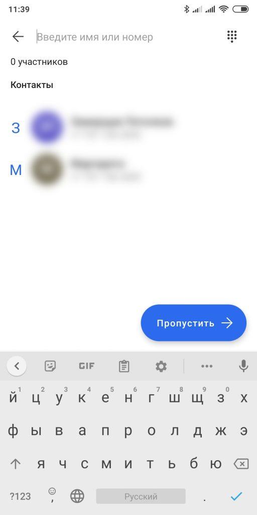
Task: Open keyboard settings gear
Action: point(161,366)
